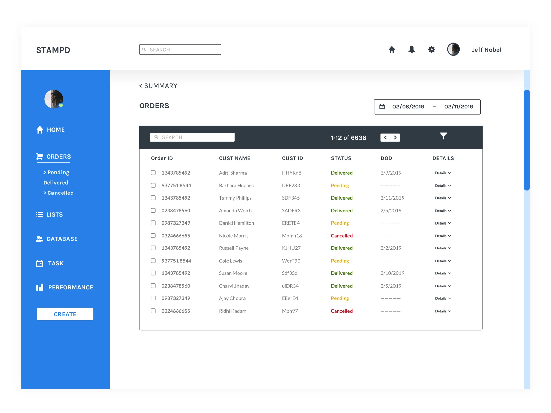Screen dimensions: 551x413
Task: Tick the checkbox for Ridhi Kadam
Action: click(153, 311)
